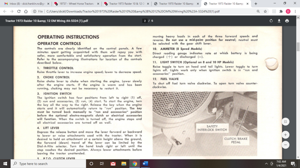Open the Chrome profile avatar D

point(288,11)
